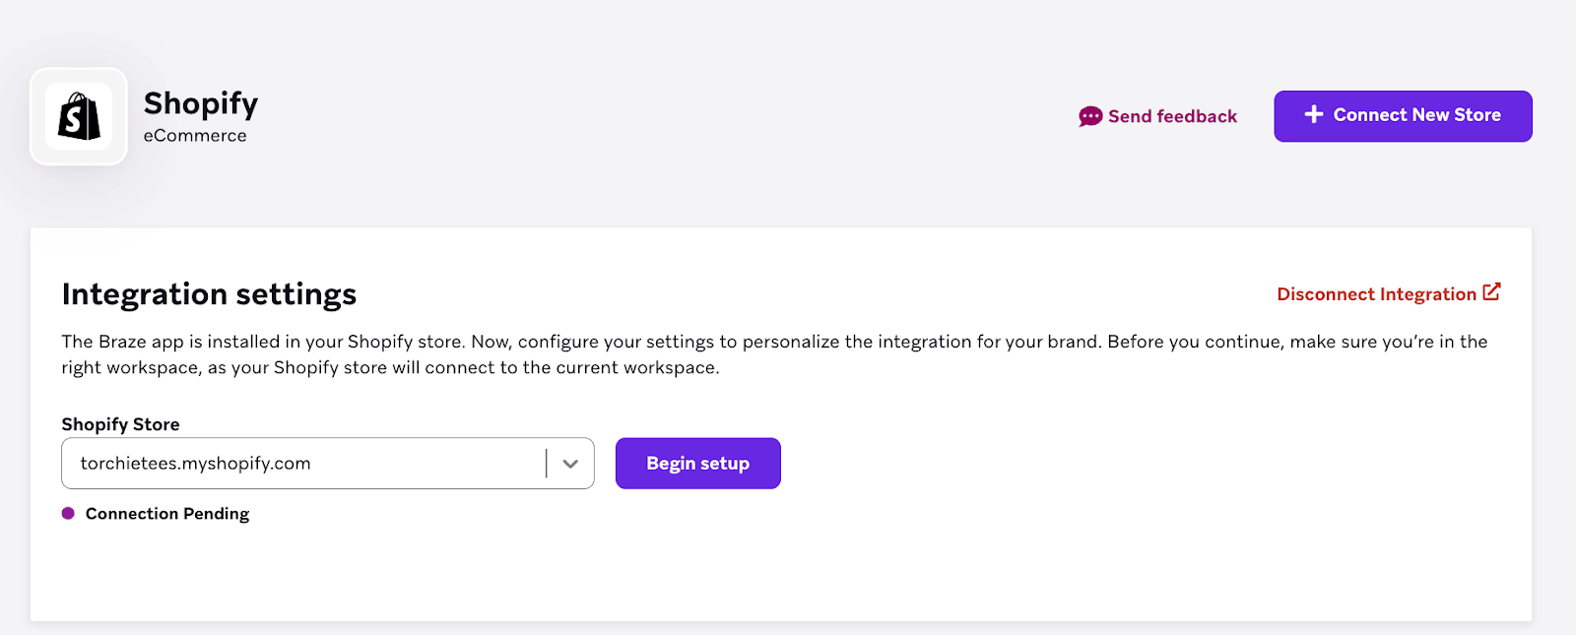
Task: Click the Shopify shopping bag logo
Action: pyautogui.click(x=79, y=116)
